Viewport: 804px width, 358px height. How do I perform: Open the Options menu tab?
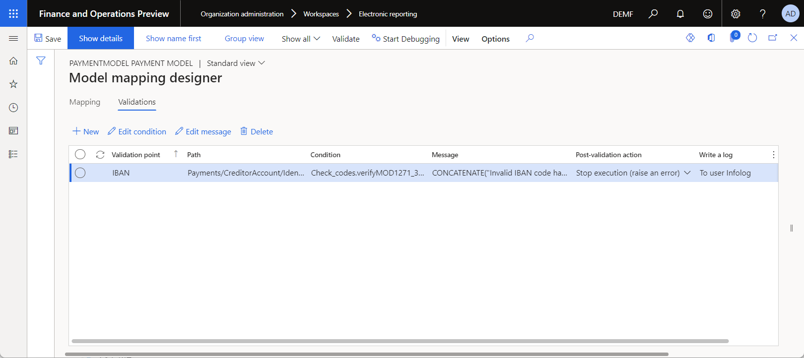pos(495,39)
